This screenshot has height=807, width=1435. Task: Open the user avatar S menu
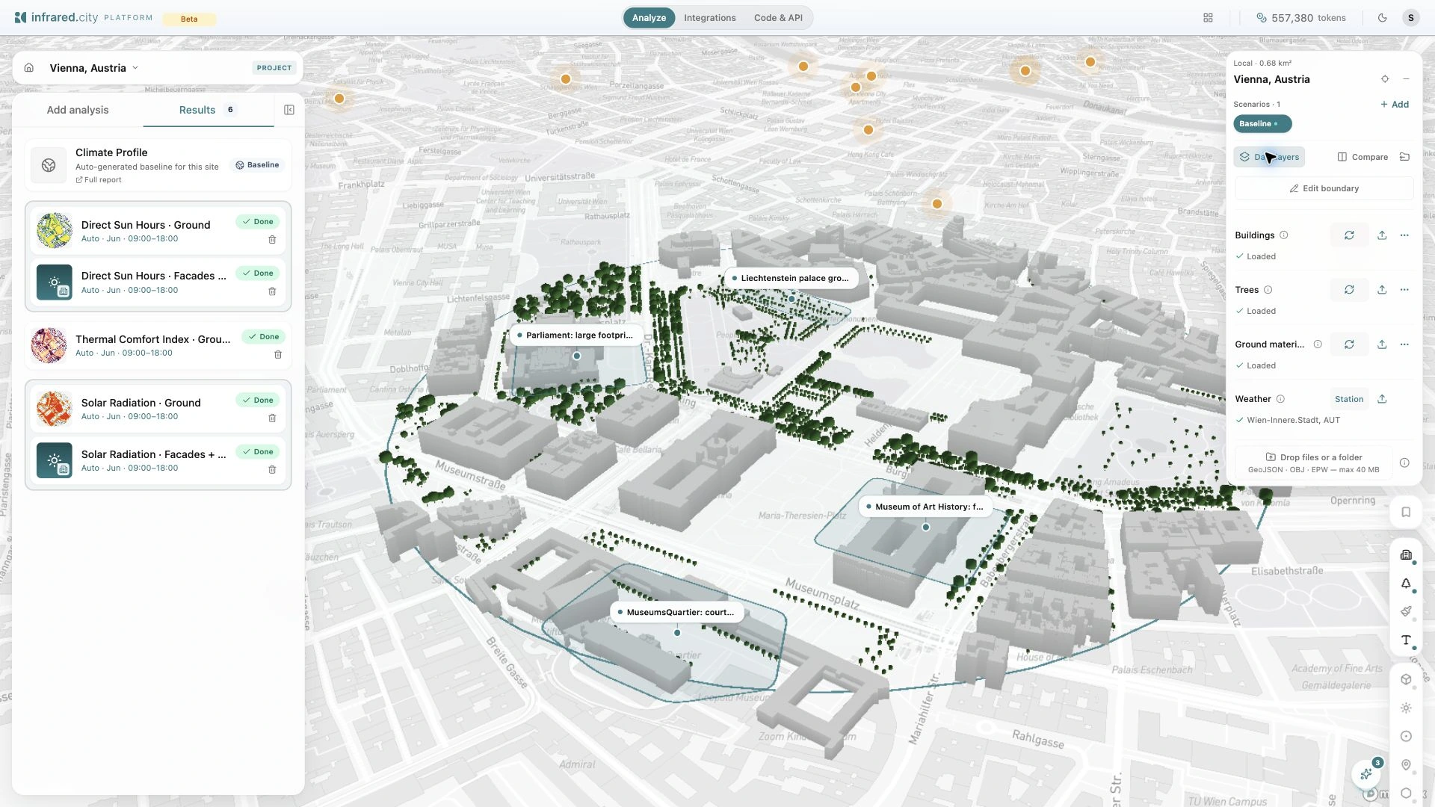pos(1410,18)
